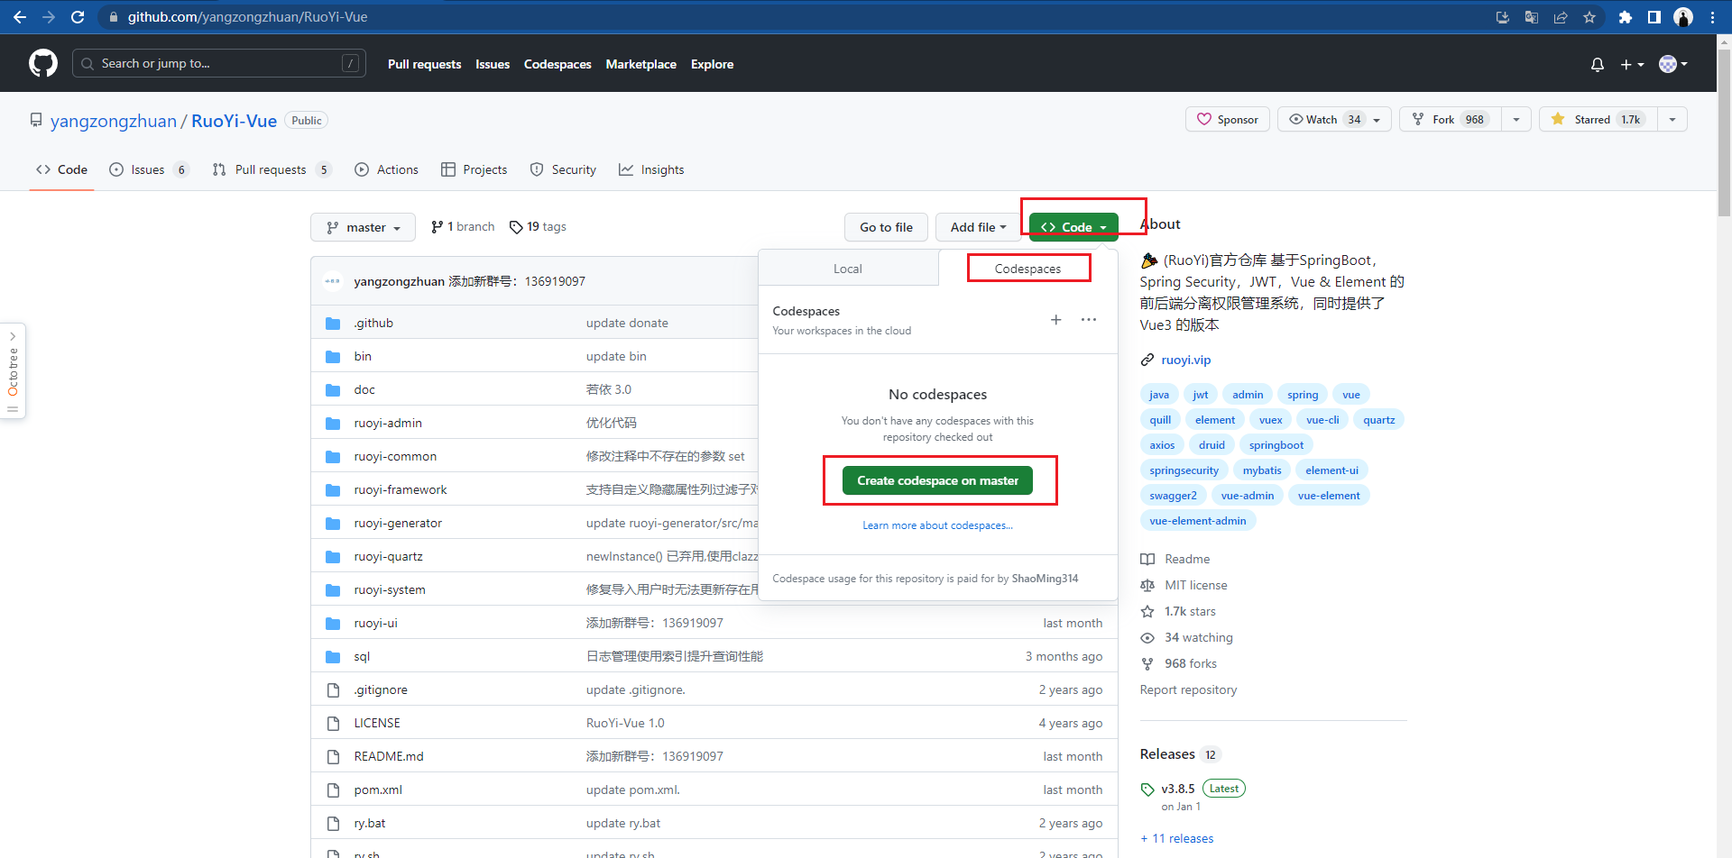The width and height of the screenshot is (1732, 858).
Task: Click the Sponsor button
Action: coord(1228,119)
